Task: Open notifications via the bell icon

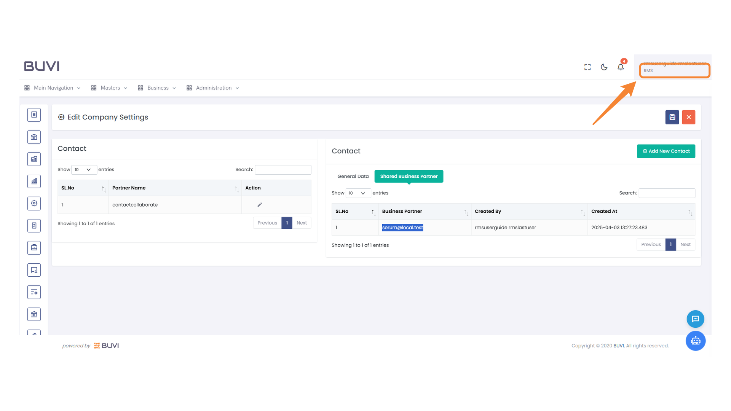Action: pyautogui.click(x=621, y=67)
